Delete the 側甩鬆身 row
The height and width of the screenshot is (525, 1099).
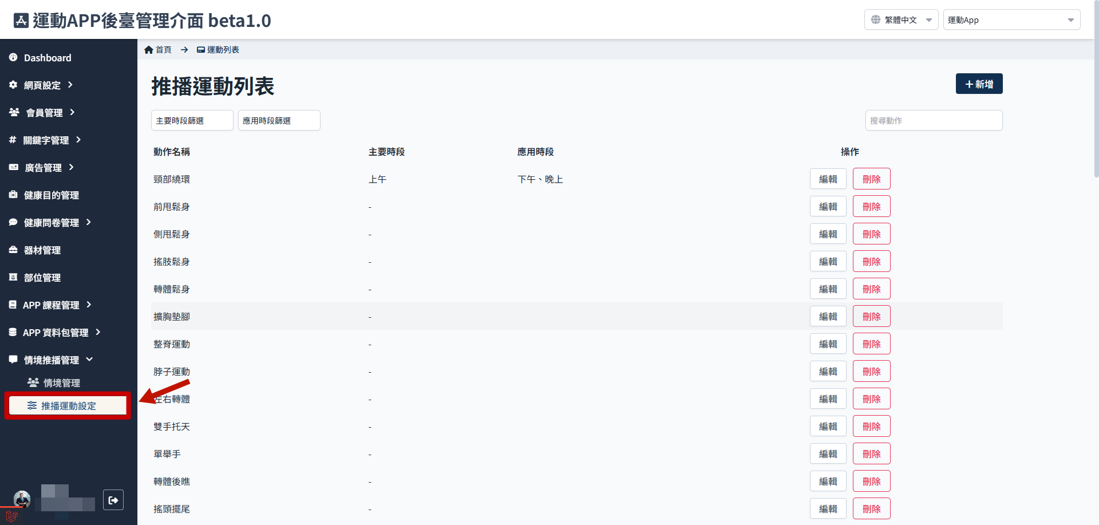click(872, 234)
